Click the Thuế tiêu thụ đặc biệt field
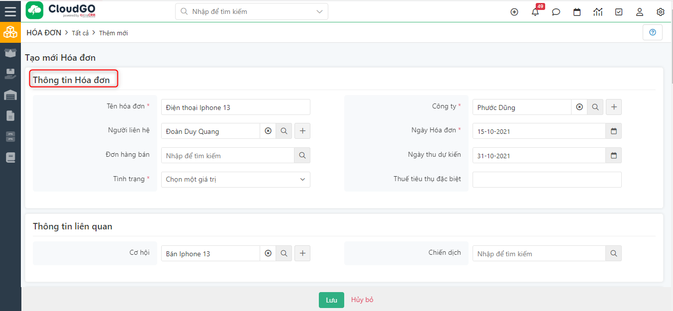The width and height of the screenshot is (673, 311). tap(547, 180)
